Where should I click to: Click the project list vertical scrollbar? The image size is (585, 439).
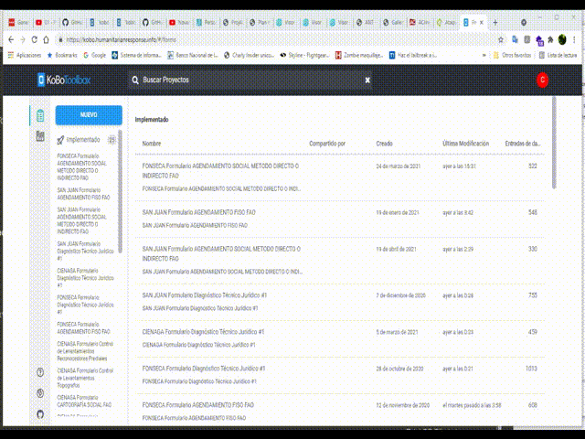click(554, 146)
